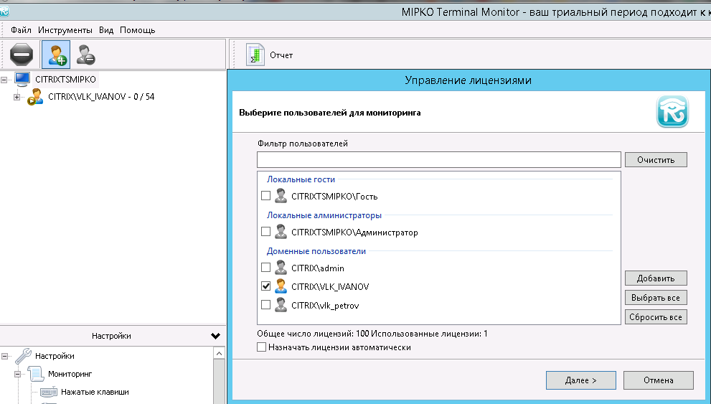Click the Мониторинг scroll icon

pyautogui.click(x=36, y=374)
